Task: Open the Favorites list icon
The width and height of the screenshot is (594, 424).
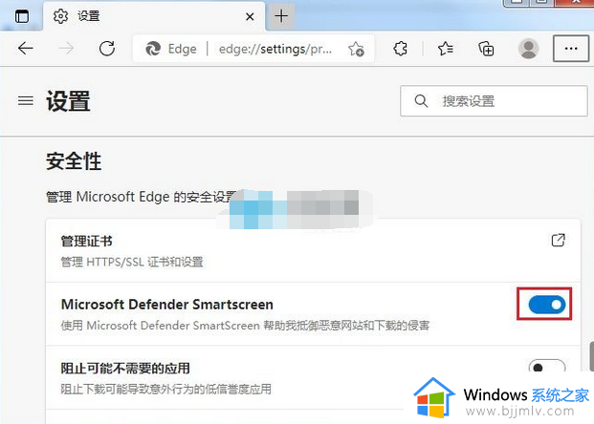Action: point(445,49)
